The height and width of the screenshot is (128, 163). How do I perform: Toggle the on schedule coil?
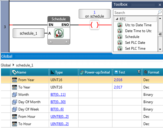(x=95, y=25)
